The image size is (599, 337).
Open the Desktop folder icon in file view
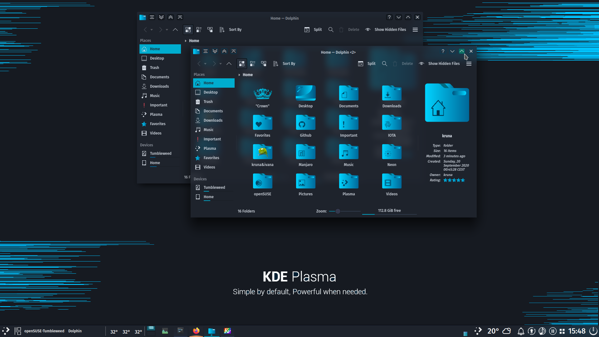tap(306, 97)
